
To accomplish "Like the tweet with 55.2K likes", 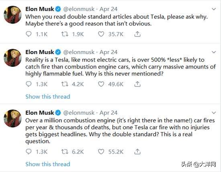I will (x=101, y=152).
